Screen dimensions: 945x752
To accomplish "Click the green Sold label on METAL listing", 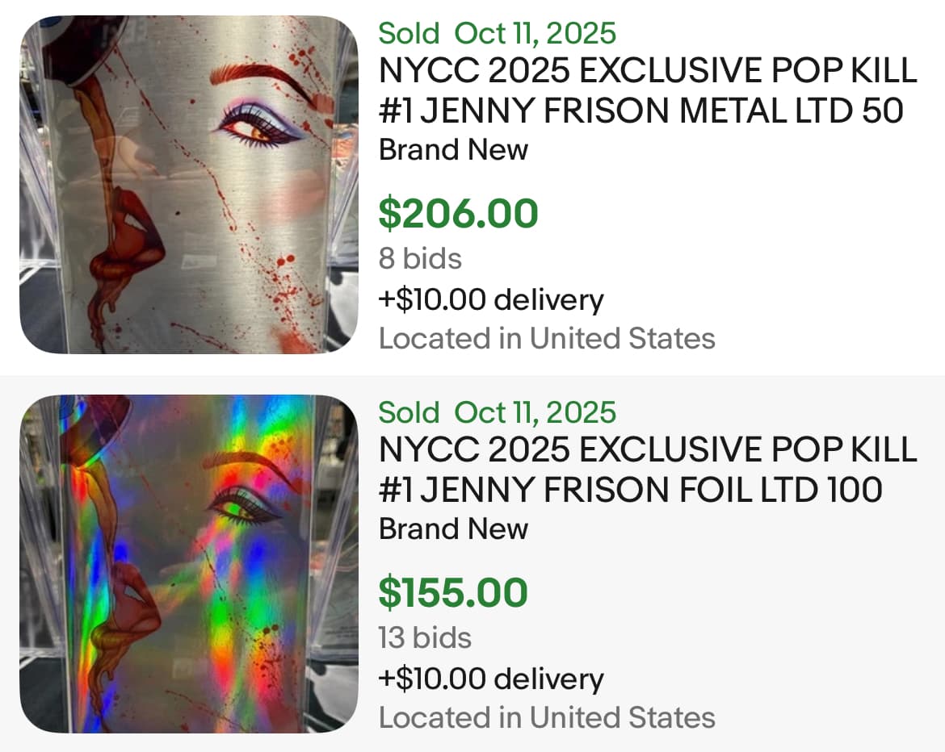I will 409,33.
